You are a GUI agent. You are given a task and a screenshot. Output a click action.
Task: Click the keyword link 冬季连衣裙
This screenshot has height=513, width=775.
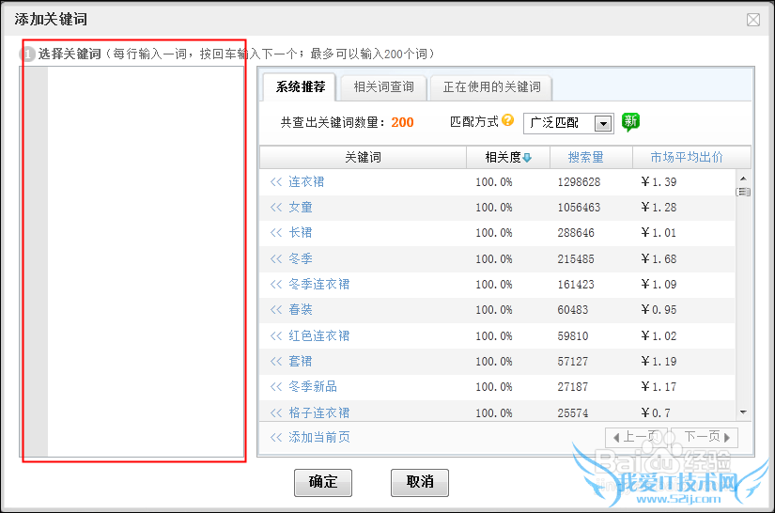click(318, 284)
